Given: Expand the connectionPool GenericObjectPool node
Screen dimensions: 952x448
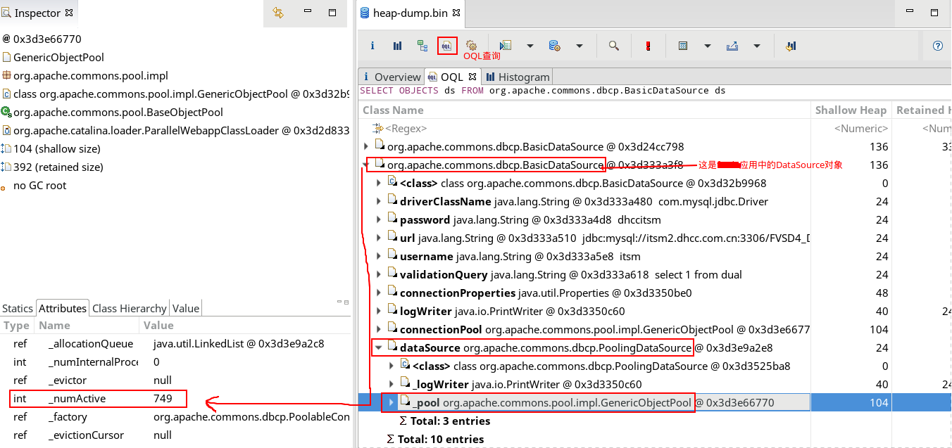Looking at the screenshot, I should click(x=379, y=329).
